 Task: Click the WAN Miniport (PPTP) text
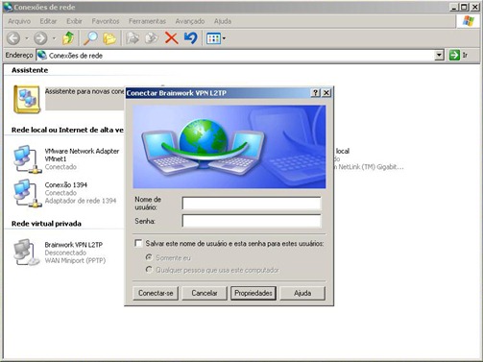(75, 260)
